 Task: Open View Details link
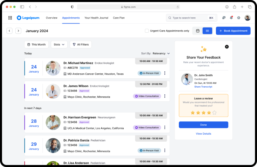click(x=203, y=134)
